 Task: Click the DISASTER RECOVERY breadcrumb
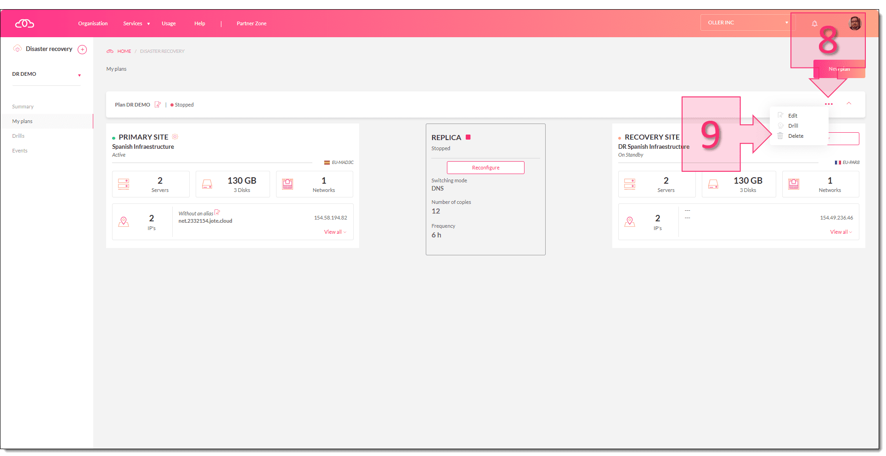pos(162,51)
